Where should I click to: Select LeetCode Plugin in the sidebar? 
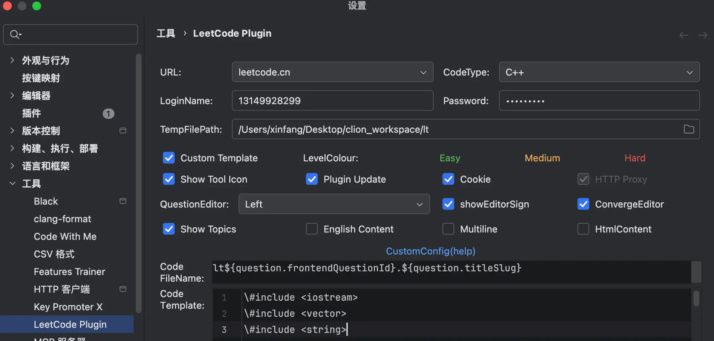[x=67, y=324]
